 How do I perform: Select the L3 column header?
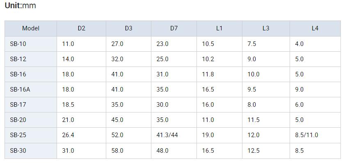pyautogui.click(x=266, y=28)
